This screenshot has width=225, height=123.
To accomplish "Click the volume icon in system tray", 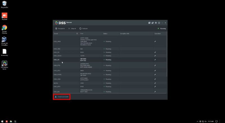I will (206, 121).
